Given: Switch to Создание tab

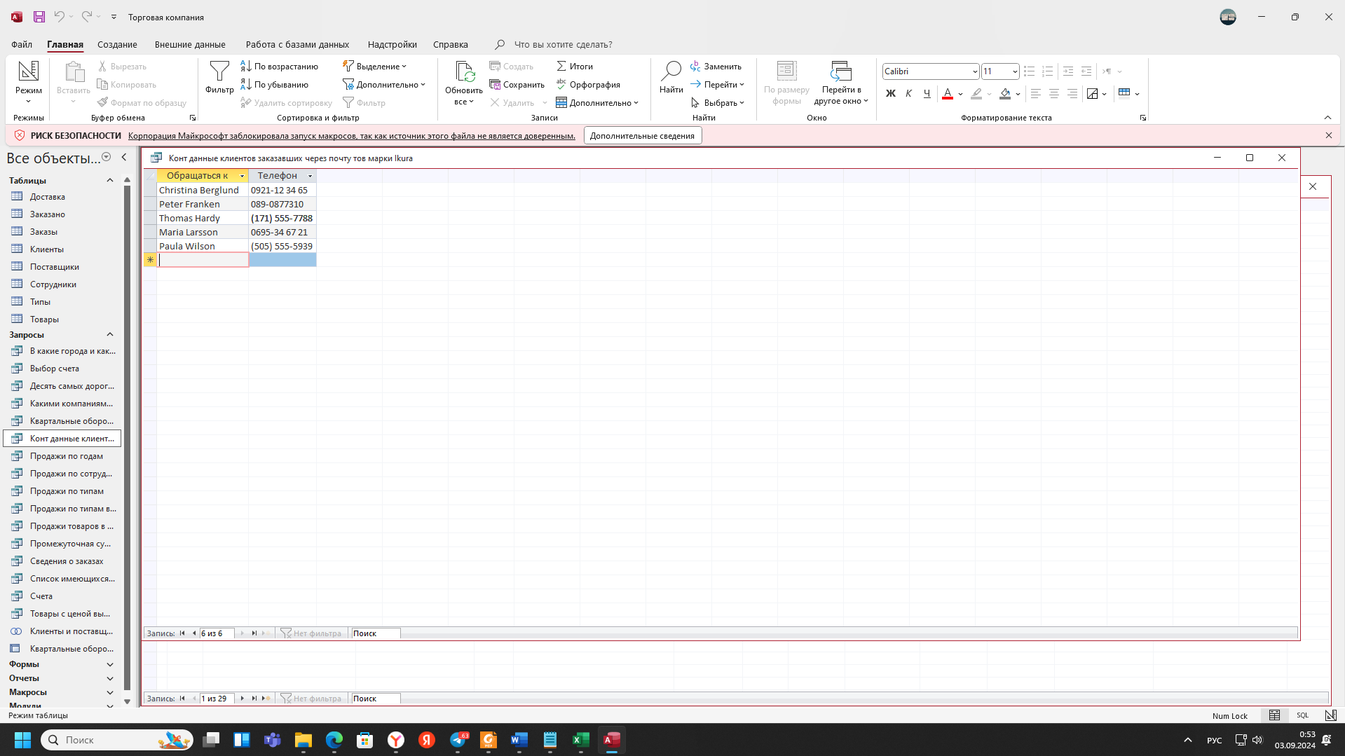Looking at the screenshot, I should (x=117, y=44).
